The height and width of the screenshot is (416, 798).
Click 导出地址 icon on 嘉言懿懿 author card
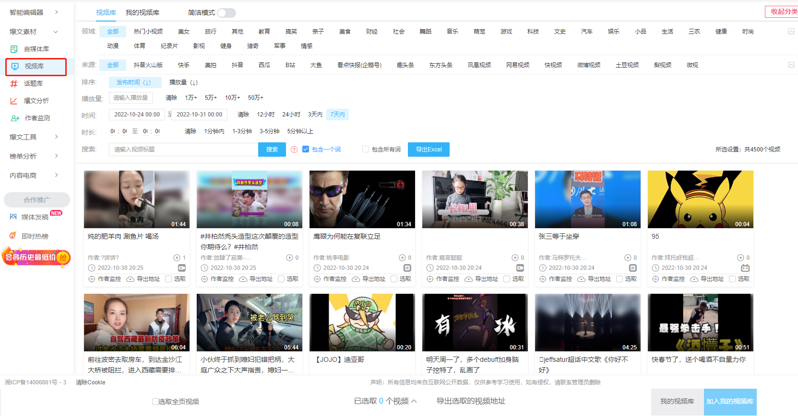468,279
